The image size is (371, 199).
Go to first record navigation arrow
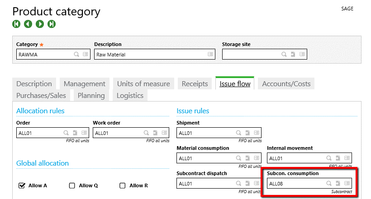click(x=16, y=24)
